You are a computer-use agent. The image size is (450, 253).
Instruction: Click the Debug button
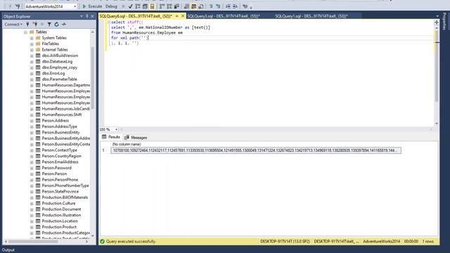111,6
